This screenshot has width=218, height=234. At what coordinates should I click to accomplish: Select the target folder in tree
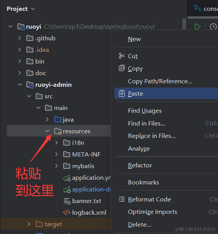pyautogui.click(x=53, y=224)
